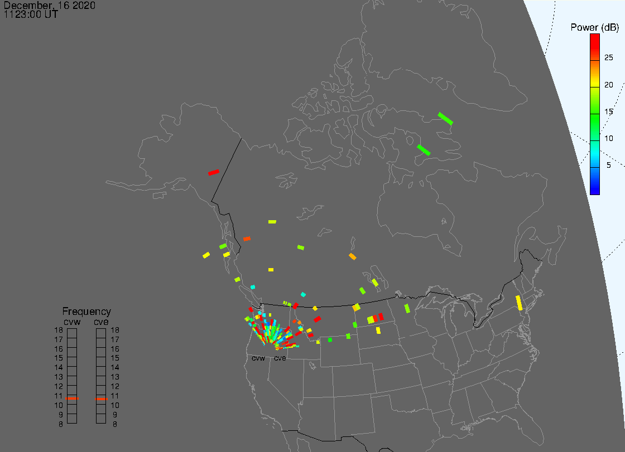Click the orange echo marker near Lake Winnipeg
Image resolution: width=625 pixels, height=452 pixels.
352,256
